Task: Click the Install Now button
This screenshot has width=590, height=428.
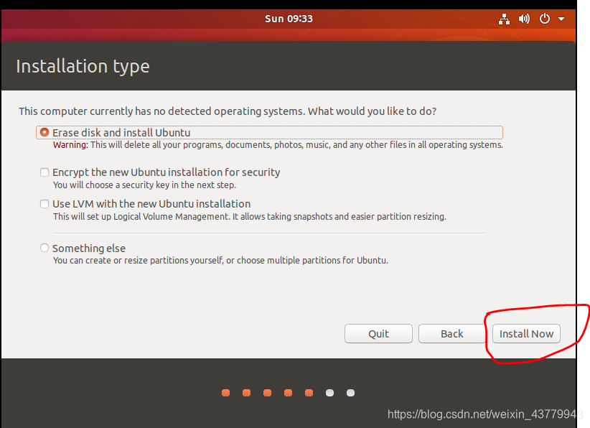Action: pyautogui.click(x=526, y=334)
